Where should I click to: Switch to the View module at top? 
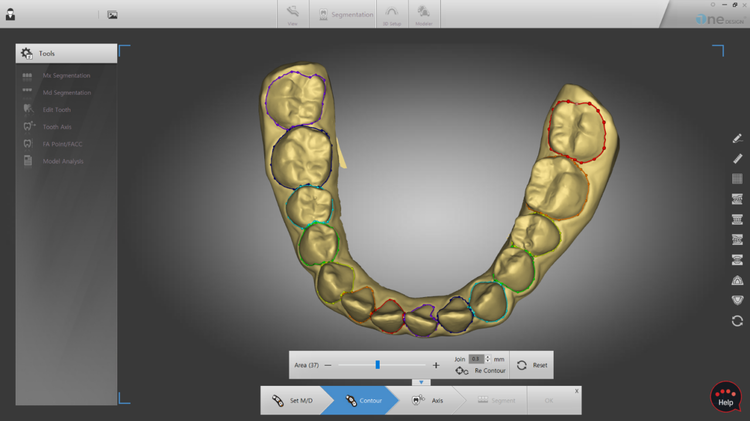coord(292,14)
